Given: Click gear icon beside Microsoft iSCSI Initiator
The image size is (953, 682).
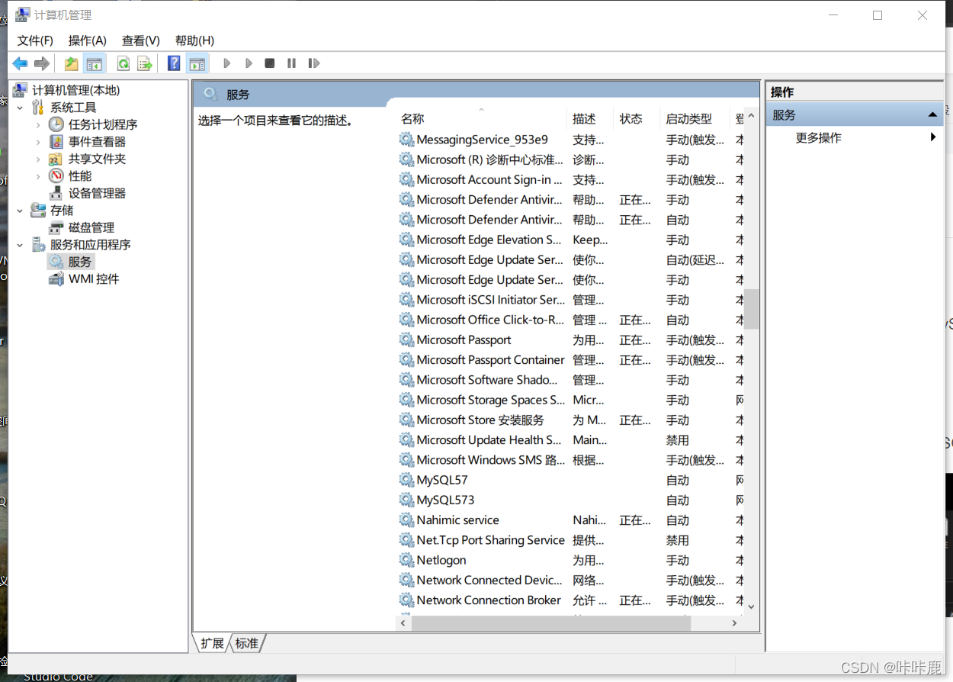Looking at the screenshot, I should (406, 300).
